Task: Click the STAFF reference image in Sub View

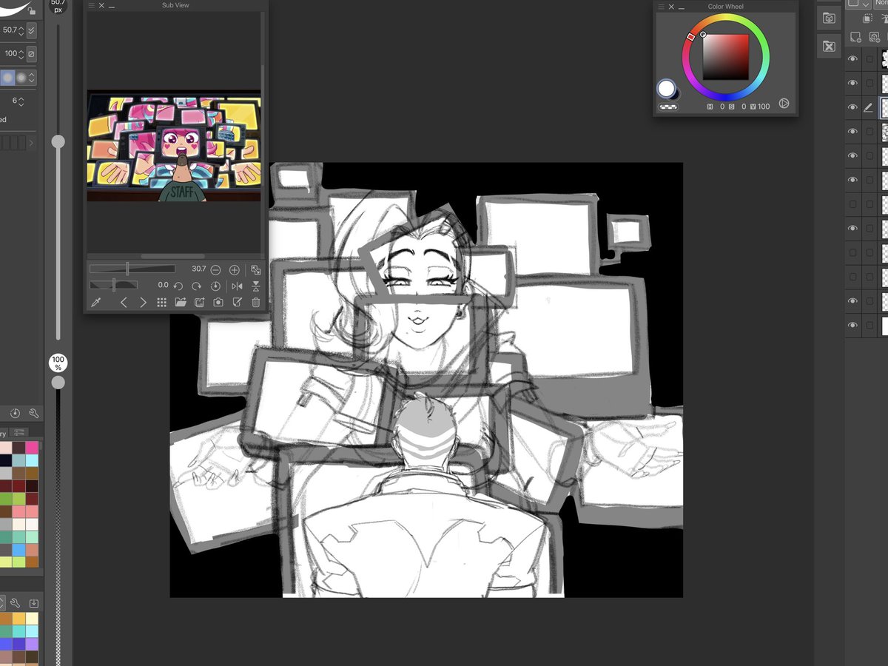Action: click(x=174, y=146)
